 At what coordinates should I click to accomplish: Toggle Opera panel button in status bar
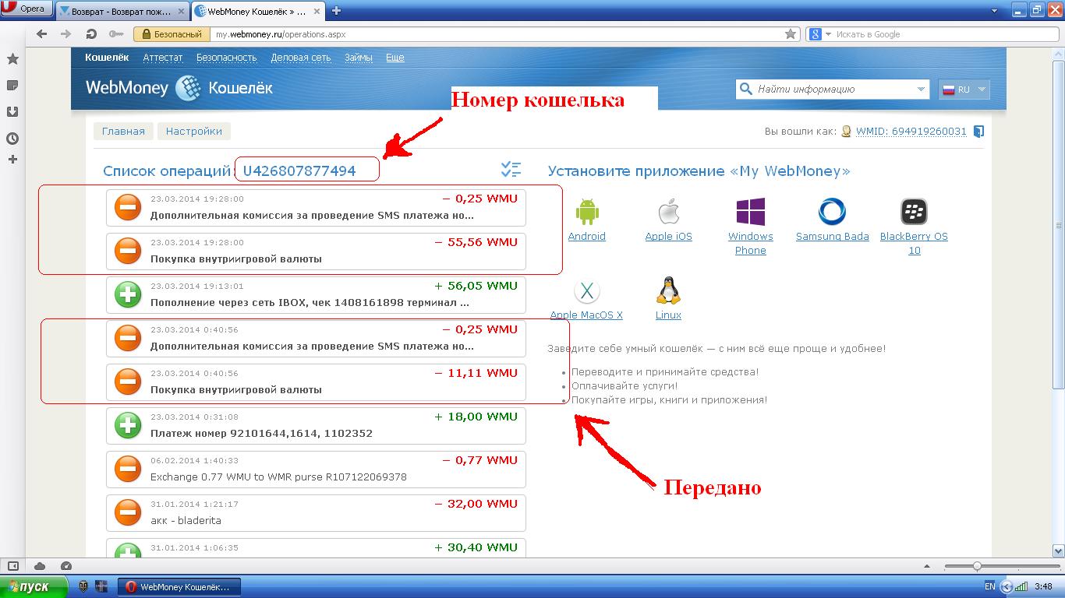(12, 566)
